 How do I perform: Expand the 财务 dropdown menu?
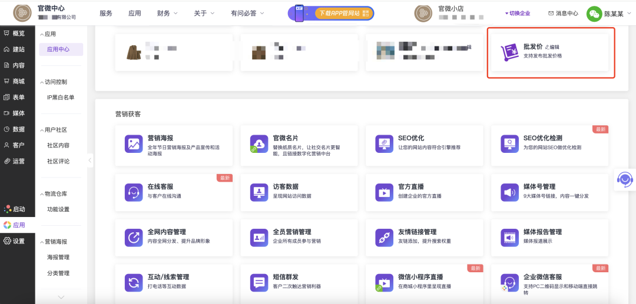coord(167,13)
